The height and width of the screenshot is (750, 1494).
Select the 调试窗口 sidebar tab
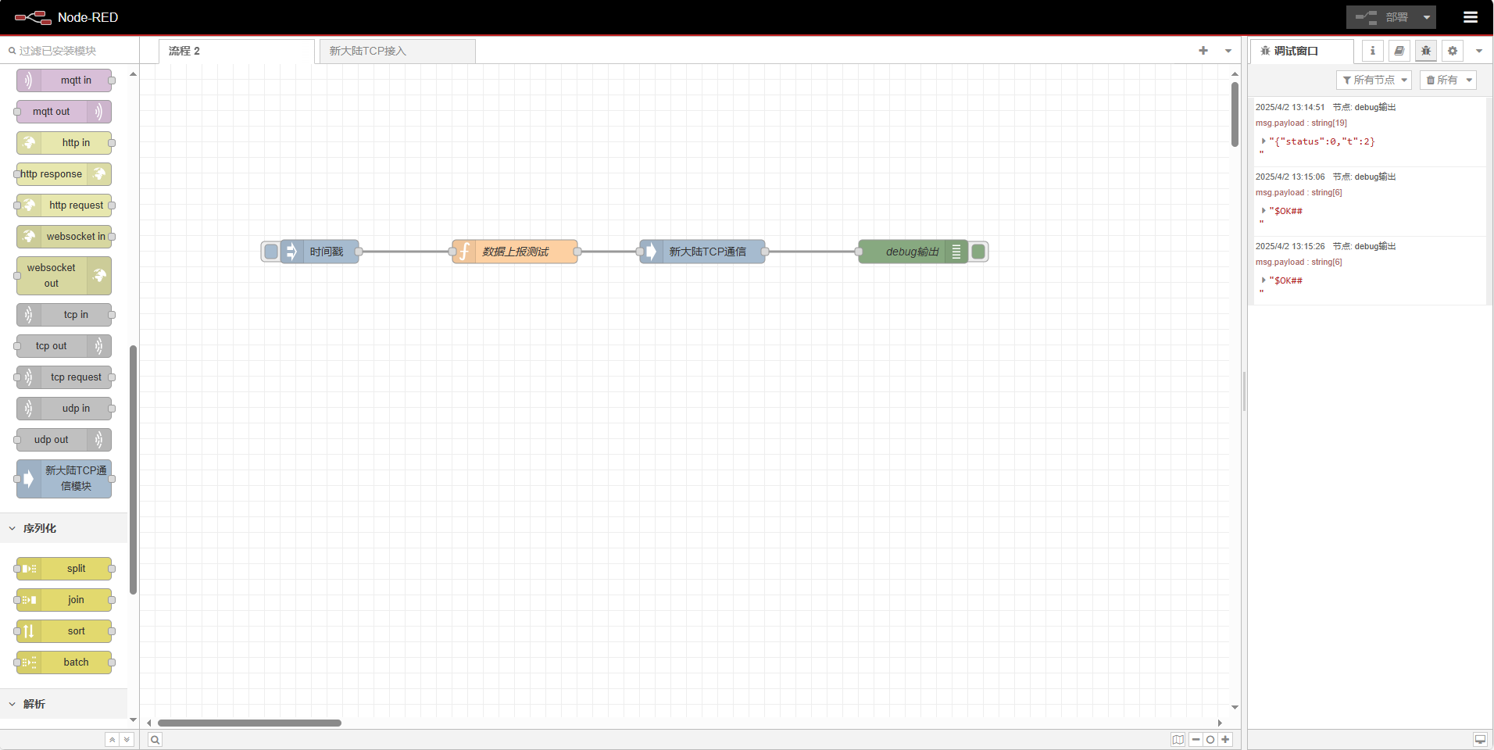click(1302, 51)
